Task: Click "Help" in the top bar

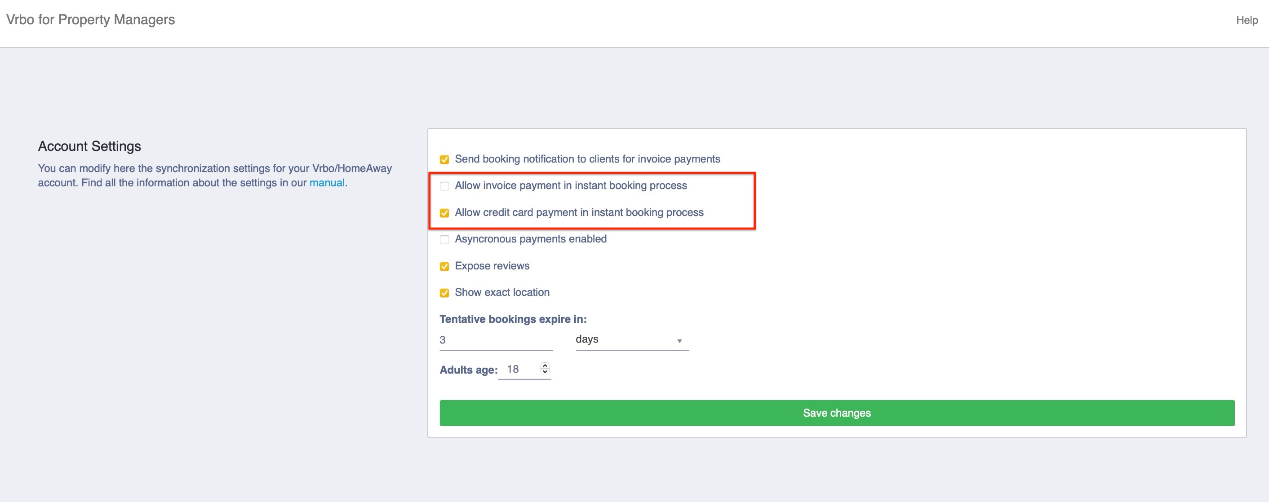Action: pos(1247,20)
